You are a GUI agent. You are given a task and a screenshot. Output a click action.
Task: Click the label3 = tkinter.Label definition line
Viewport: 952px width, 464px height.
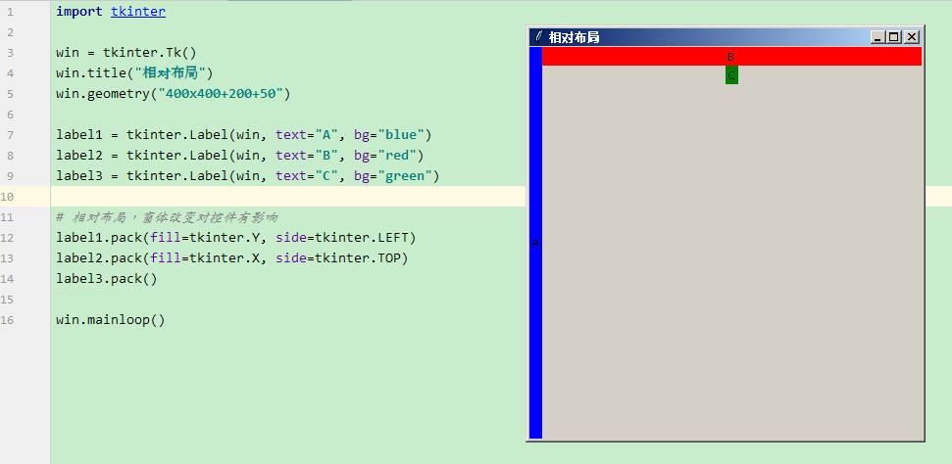pos(248,176)
